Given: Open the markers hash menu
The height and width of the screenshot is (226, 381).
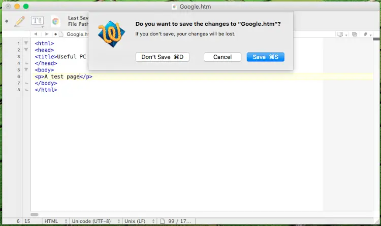Looking at the screenshot, I should click(x=367, y=34).
